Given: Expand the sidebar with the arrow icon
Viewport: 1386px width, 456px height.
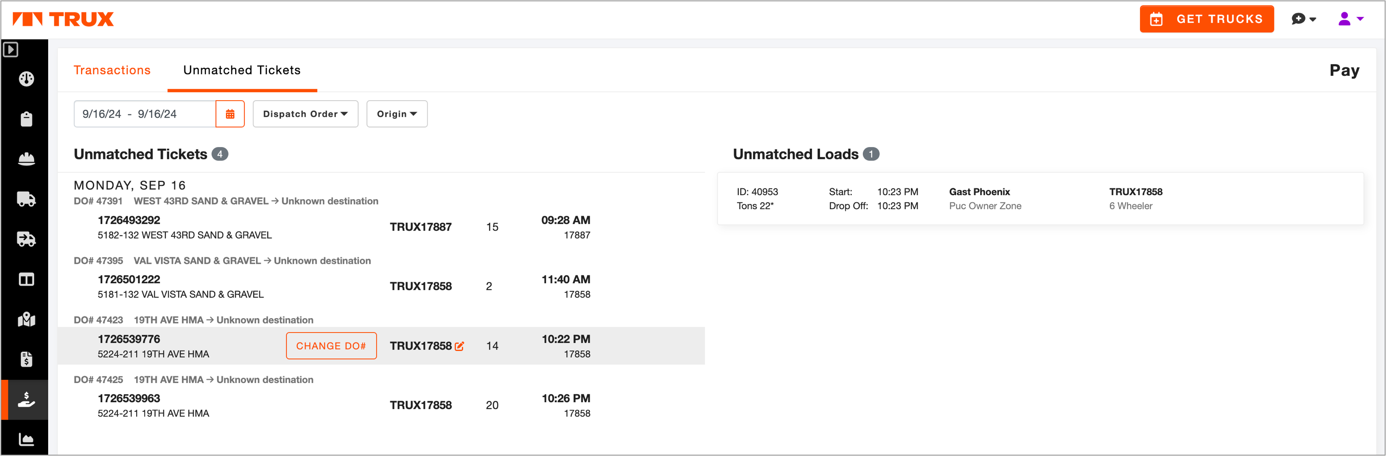Looking at the screenshot, I should pos(11,49).
